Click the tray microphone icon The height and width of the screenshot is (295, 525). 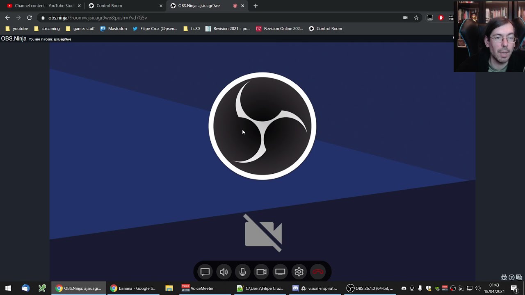click(x=420, y=288)
